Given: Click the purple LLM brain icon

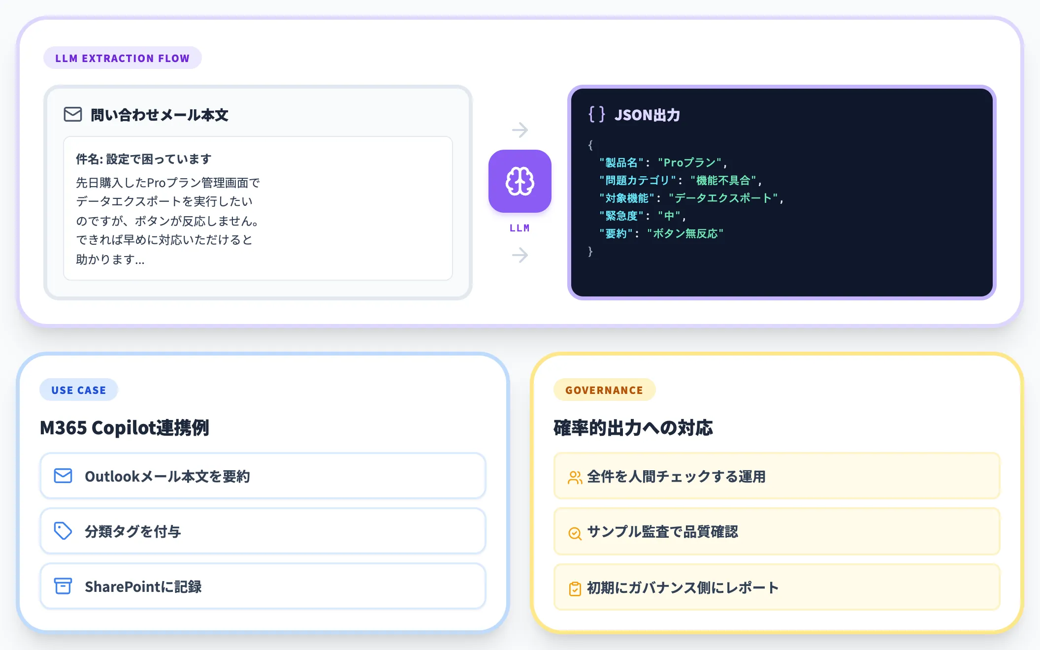Looking at the screenshot, I should (x=520, y=181).
